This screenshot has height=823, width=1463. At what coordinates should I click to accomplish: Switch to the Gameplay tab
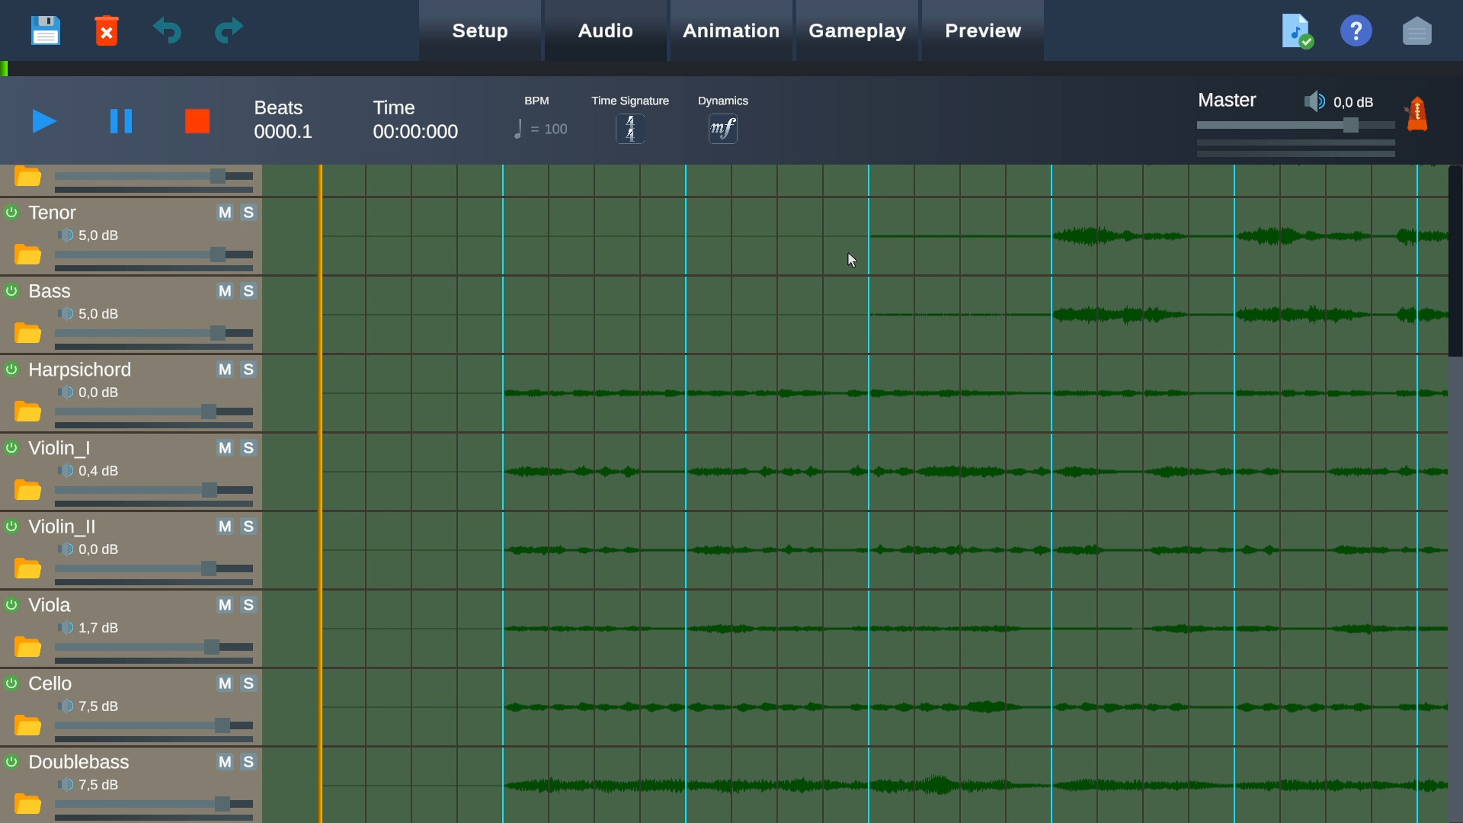[x=857, y=30]
